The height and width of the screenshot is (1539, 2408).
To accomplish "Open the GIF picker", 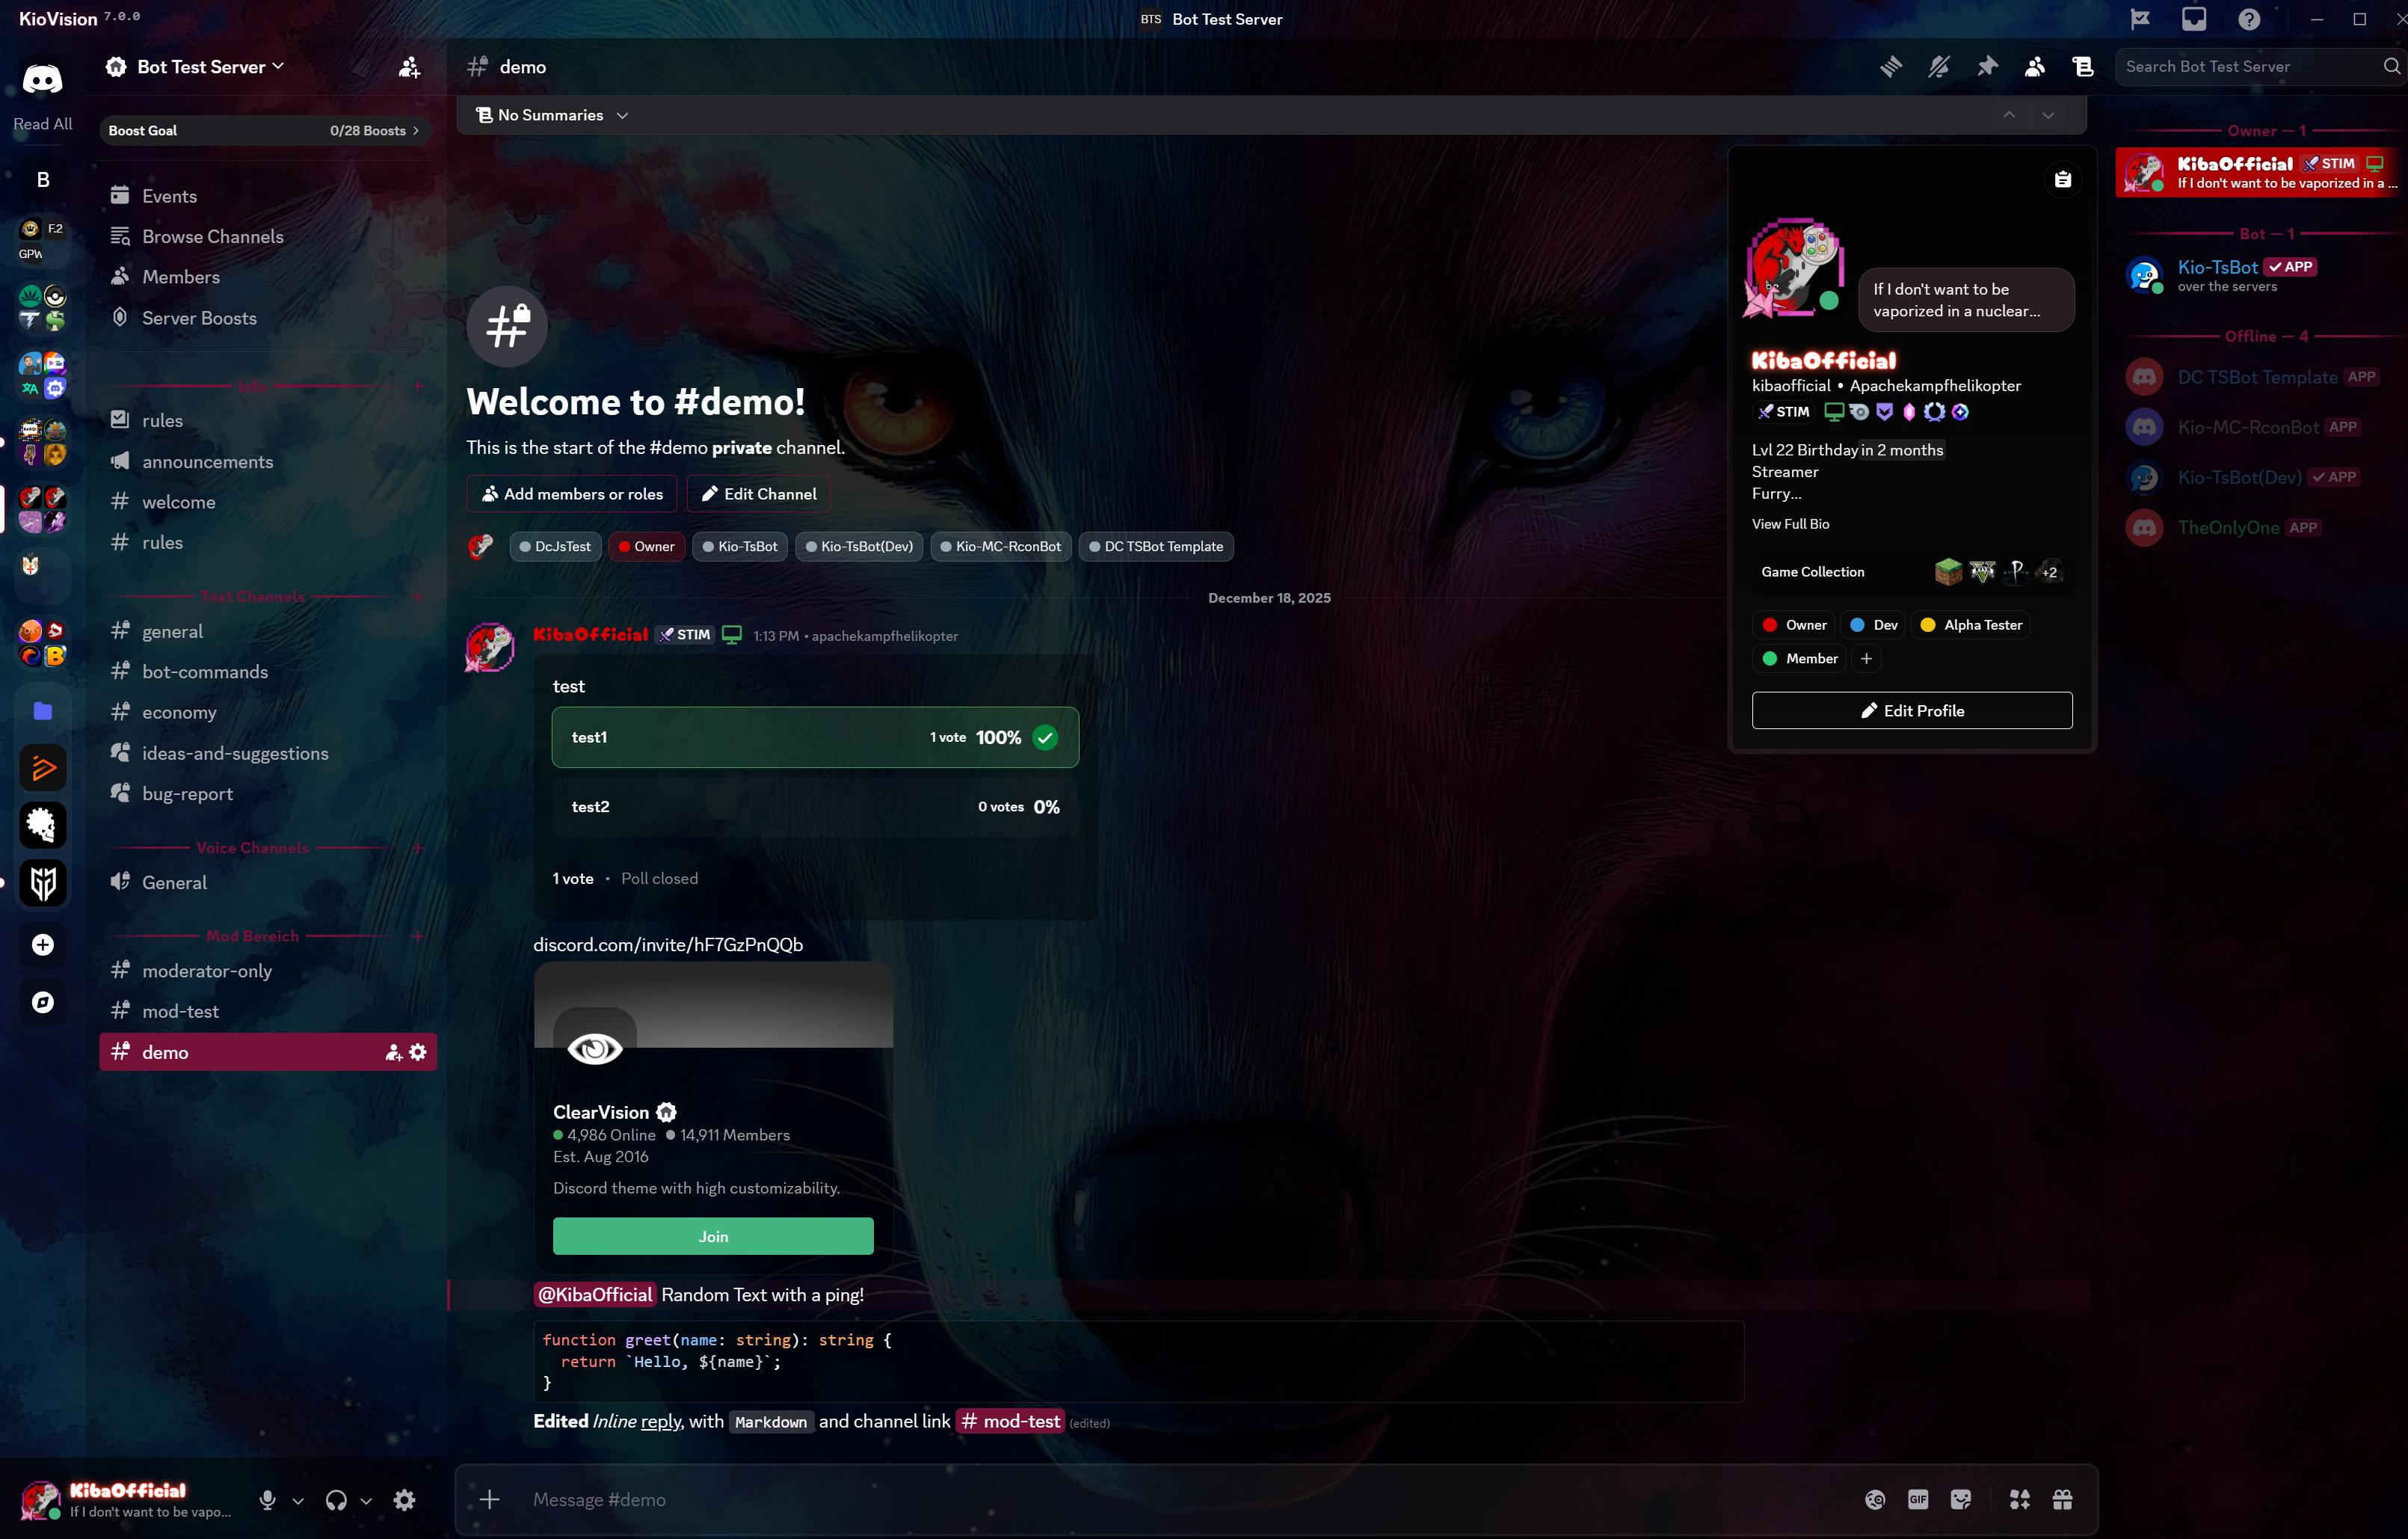I will click(1917, 1499).
